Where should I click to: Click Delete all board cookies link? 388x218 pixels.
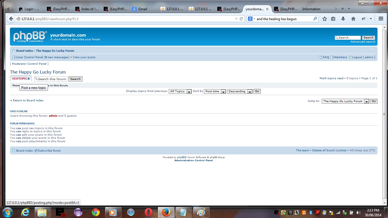pyautogui.click(x=329, y=150)
